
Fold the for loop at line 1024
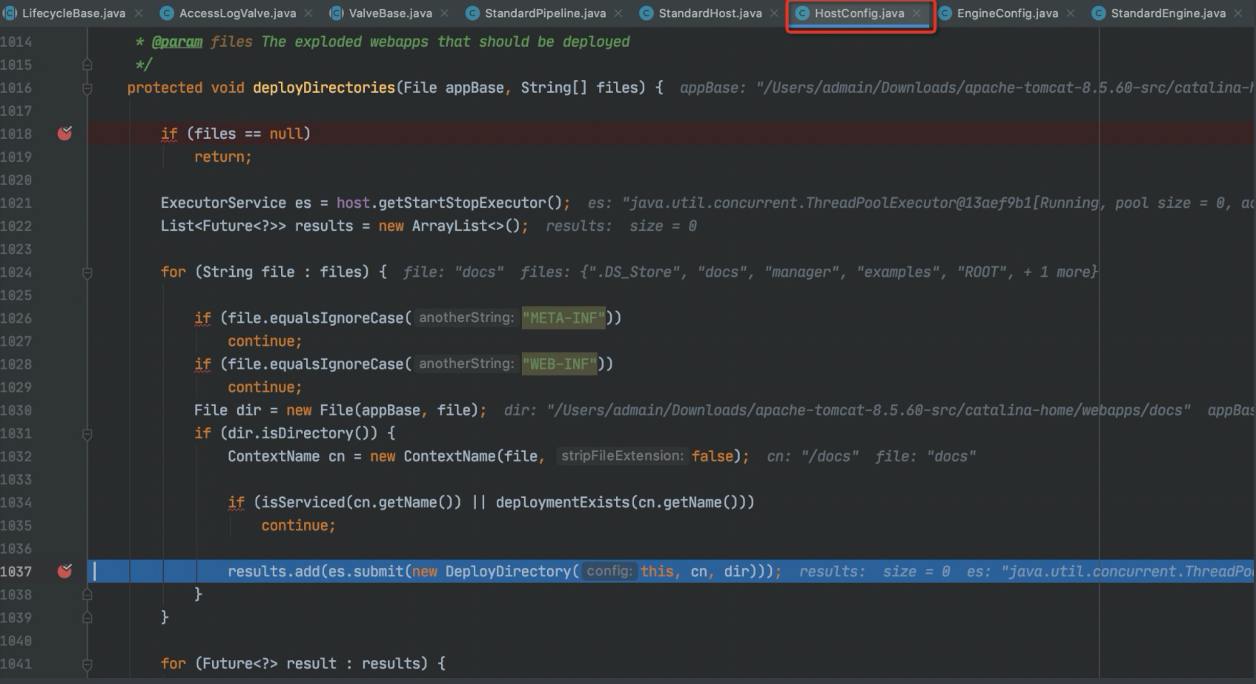(87, 272)
